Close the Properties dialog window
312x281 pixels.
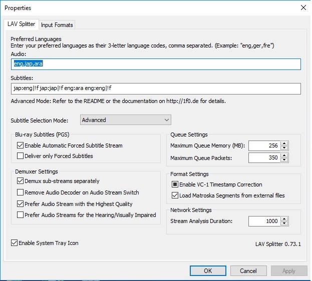(x=303, y=8)
